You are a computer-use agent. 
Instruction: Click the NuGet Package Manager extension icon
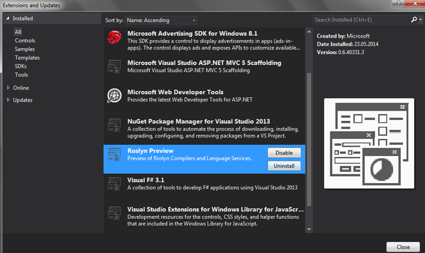click(114, 125)
